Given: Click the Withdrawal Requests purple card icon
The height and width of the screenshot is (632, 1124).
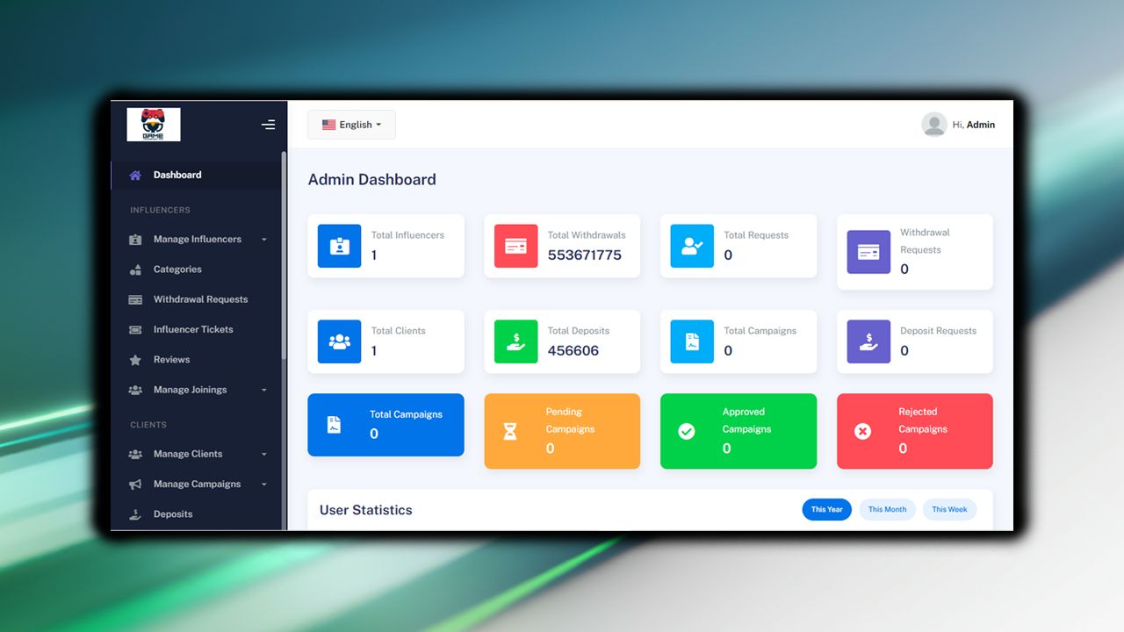Looking at the screenshot, I should 868,252.
